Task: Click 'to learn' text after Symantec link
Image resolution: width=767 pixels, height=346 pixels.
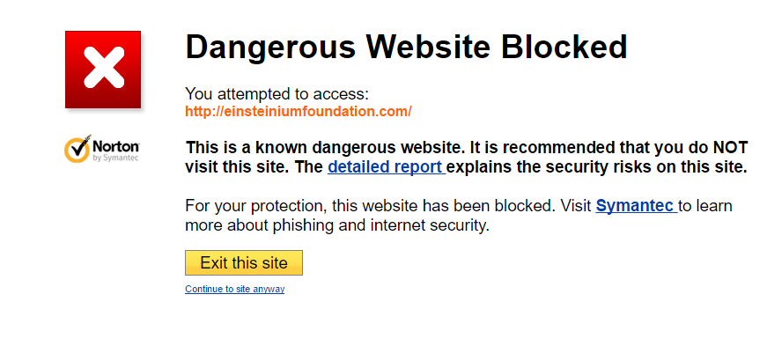Action: [704, 205]
